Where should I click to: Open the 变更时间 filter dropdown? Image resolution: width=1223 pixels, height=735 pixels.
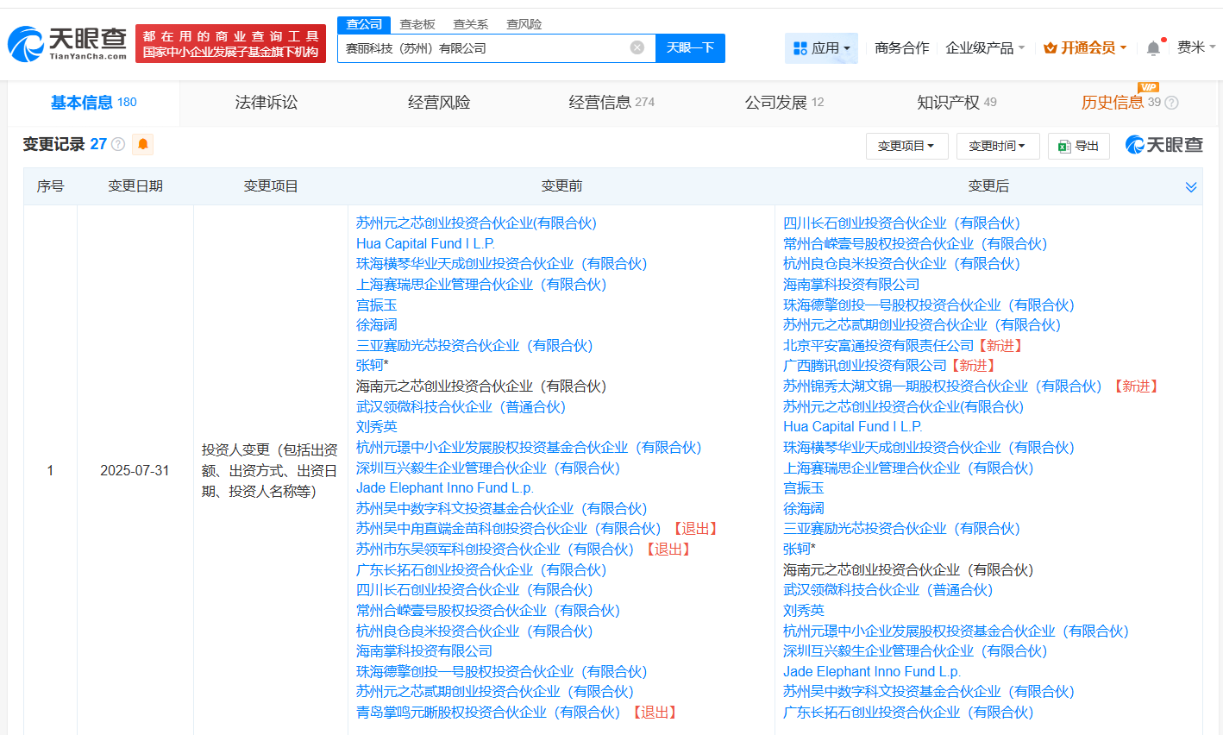coord(997,146)
